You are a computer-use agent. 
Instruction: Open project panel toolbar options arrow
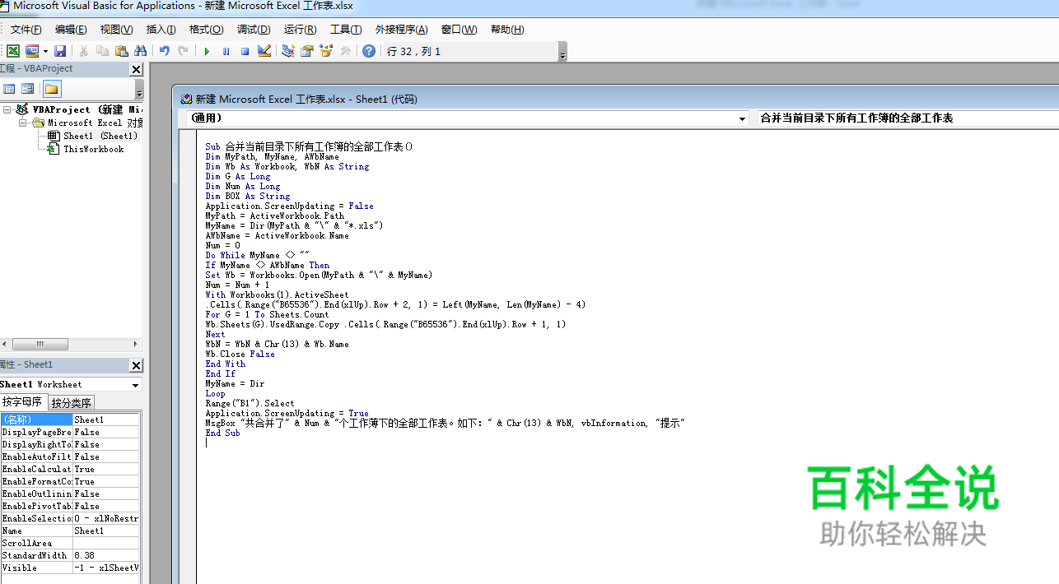pos(139,90)
